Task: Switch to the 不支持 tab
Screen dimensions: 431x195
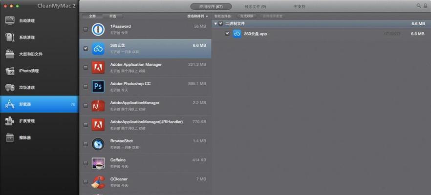Action: click(x=300, y=7)
